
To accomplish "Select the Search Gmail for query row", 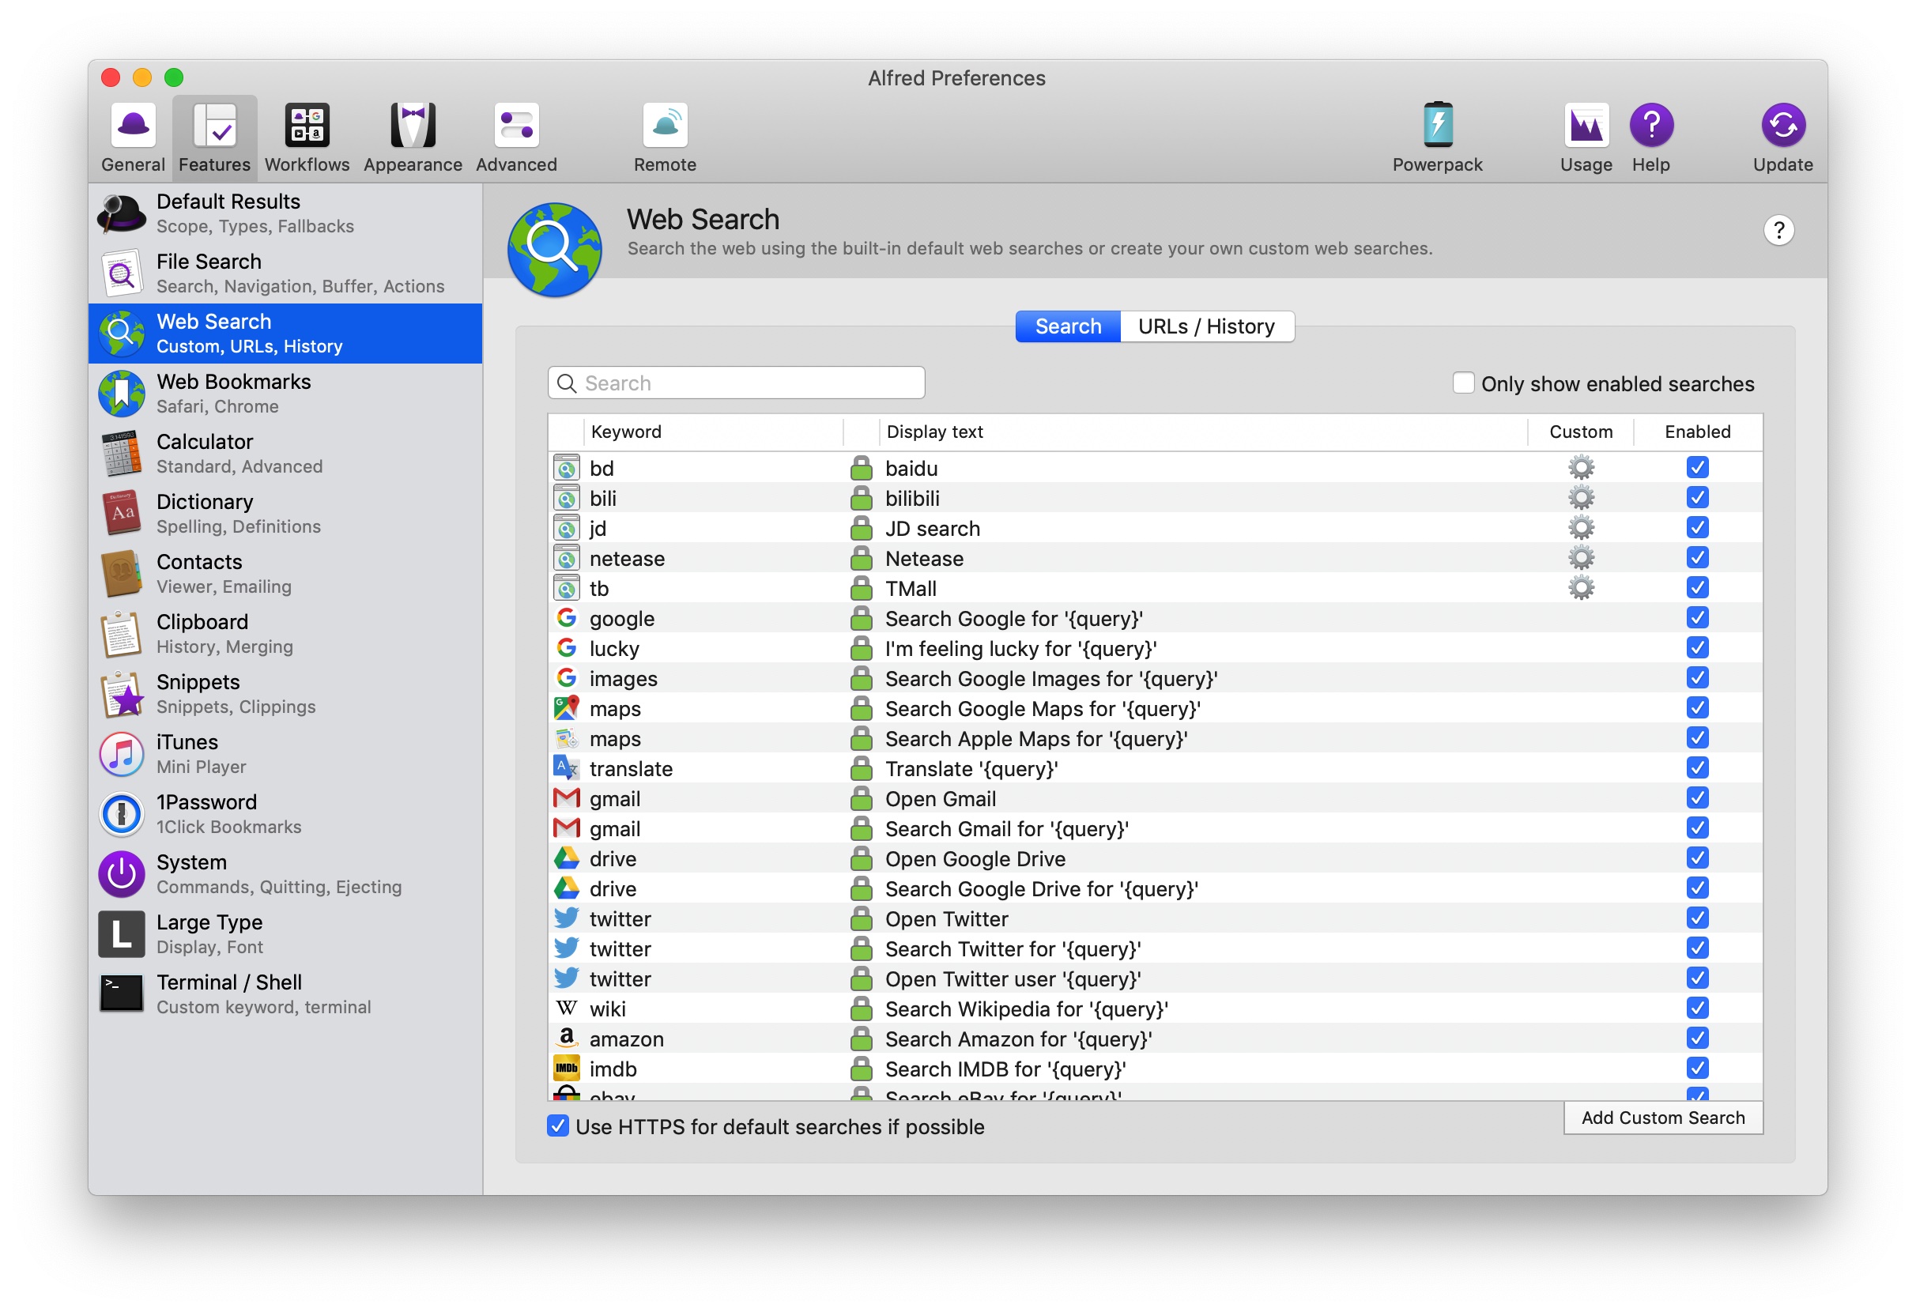I will (x=1155, y=829).
